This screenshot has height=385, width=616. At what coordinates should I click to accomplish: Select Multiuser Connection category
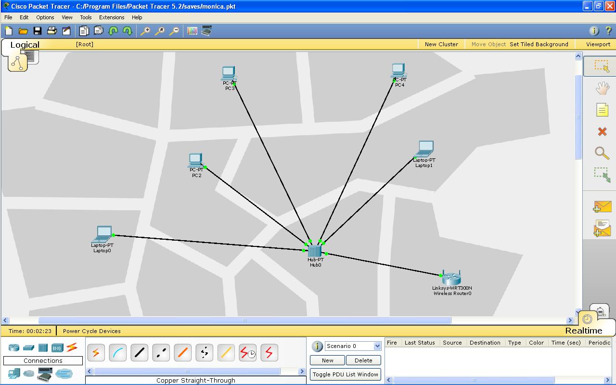coord(64,373)
